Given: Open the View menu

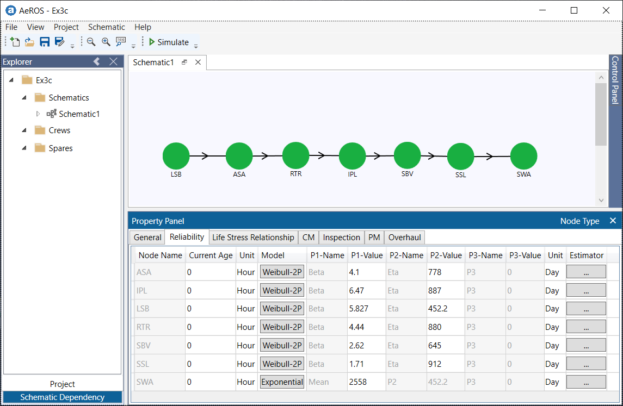Looking at the screenshot, I should click(35, 27).
